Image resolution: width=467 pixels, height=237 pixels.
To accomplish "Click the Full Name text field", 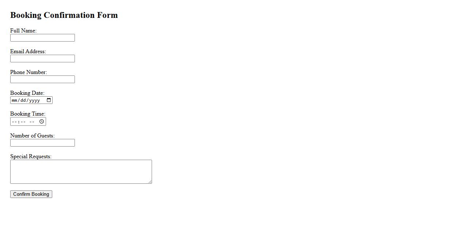I will [42, 38].
